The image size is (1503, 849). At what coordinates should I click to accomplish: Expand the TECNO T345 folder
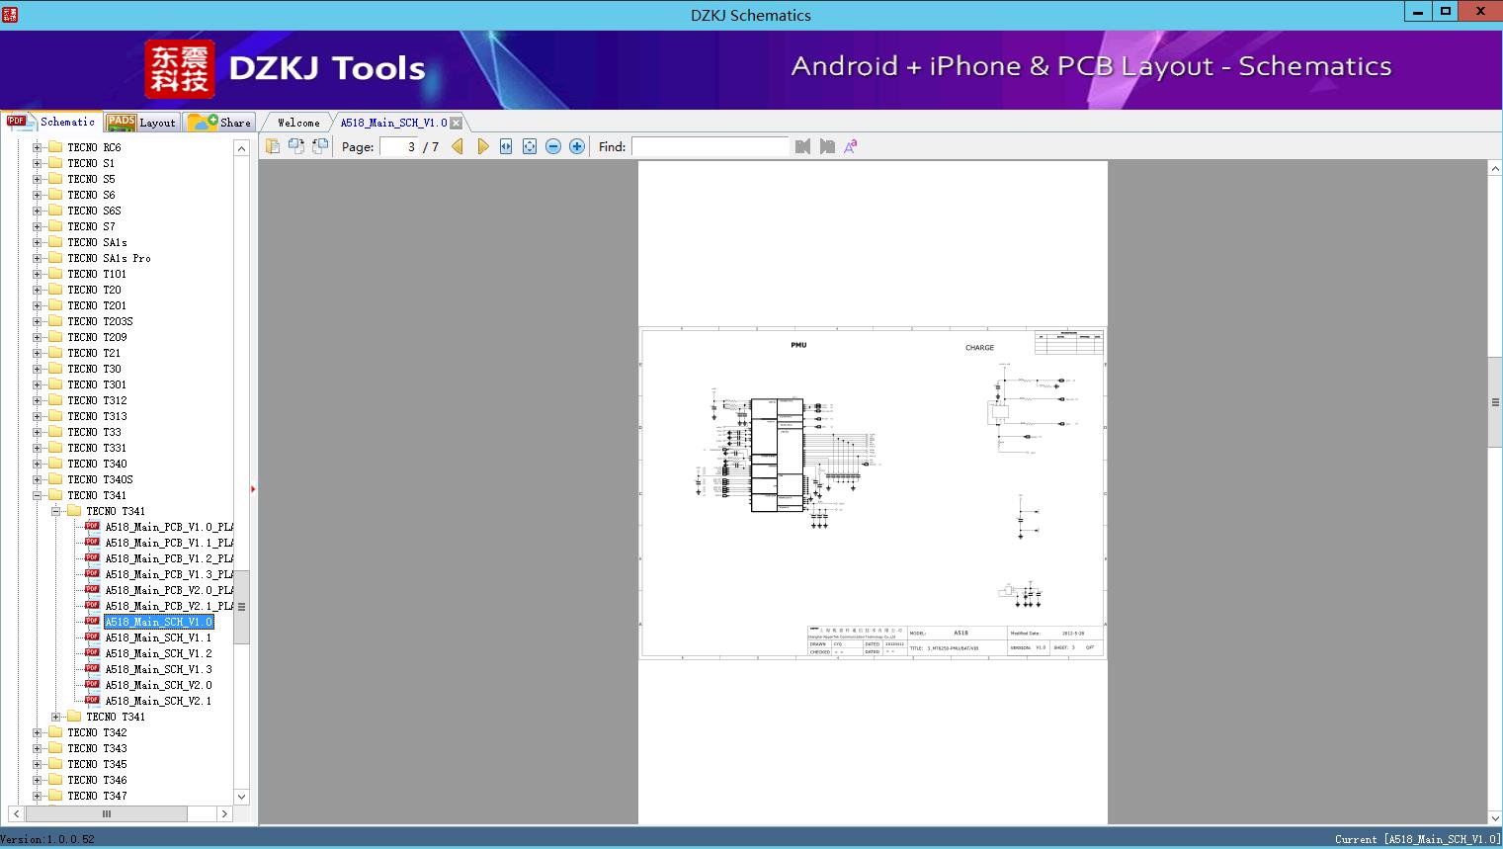click(x=38, y=764)
